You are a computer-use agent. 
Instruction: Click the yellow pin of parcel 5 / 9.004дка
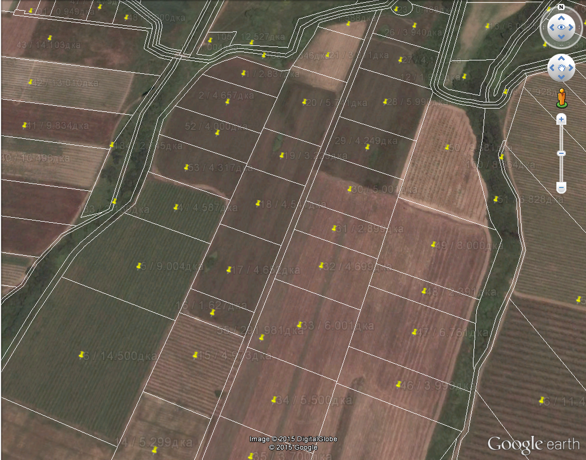pos(138,266)
